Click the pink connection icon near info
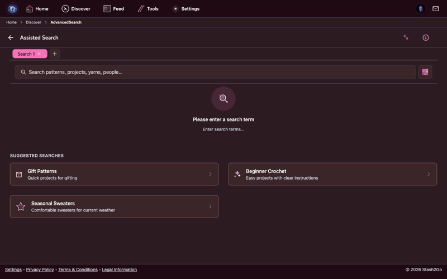The width and height of the screenshot is (447, 279). (406, 37)
